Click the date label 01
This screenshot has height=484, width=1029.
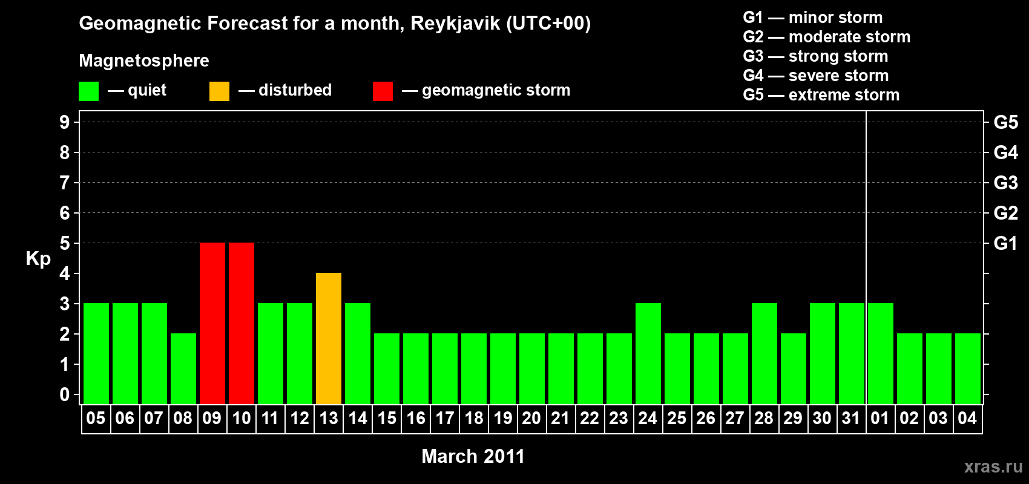(x=880, y=418)
